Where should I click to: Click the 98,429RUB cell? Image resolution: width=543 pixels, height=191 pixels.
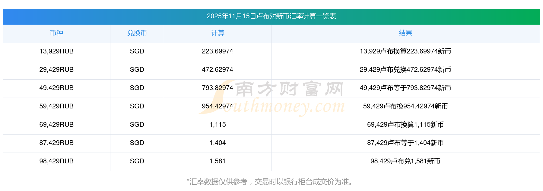pos(56,161)
